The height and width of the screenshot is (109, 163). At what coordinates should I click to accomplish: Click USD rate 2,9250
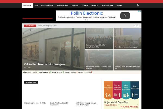point(59,72)
